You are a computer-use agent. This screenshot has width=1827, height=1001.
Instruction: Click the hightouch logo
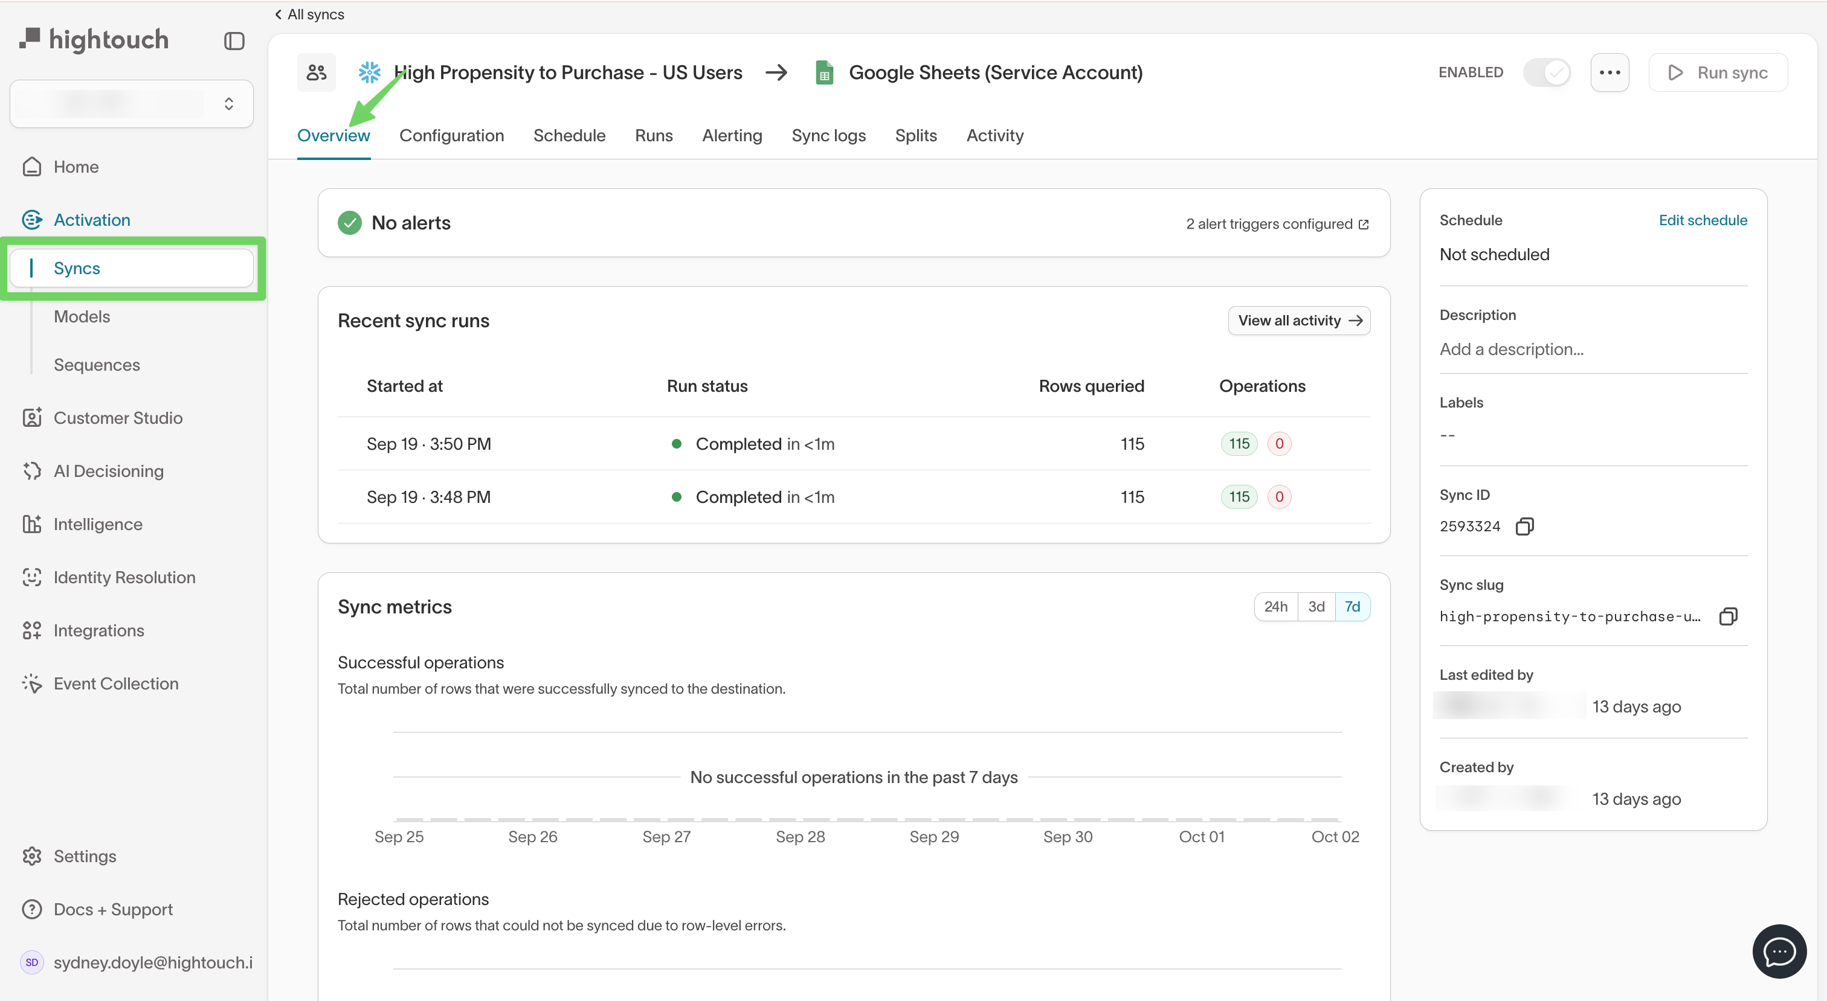pyautogui.click(x=94, y=40)
